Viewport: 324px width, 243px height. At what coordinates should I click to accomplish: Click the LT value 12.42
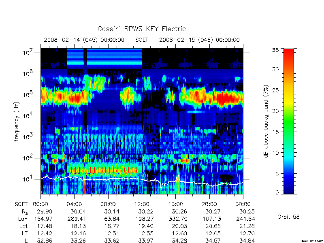coord(45,233)
